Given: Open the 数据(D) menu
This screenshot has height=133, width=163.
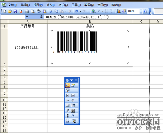Looking at the screenshot, I should [89, 5].
